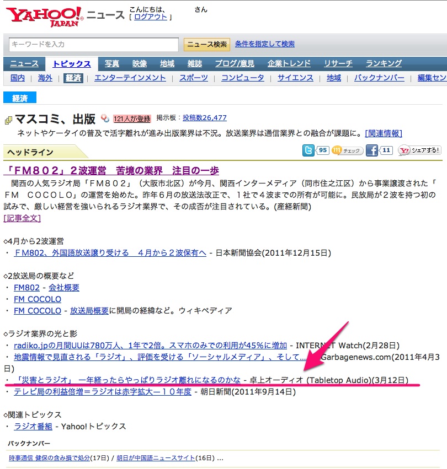Open FM COCOLO link beside 放送局概要

tap(38, 311)
